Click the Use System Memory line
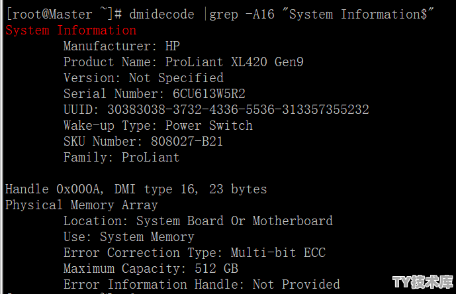The height and width of the screenshot is (294, 456). tap(129, 237)
